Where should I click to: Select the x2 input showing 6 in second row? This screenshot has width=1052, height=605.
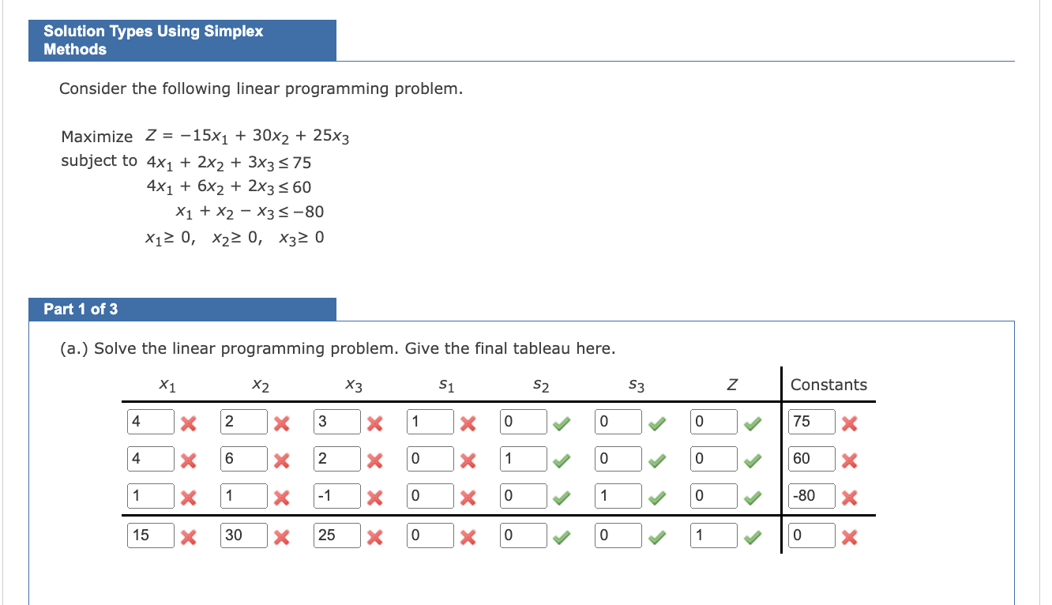pos(244,458)
